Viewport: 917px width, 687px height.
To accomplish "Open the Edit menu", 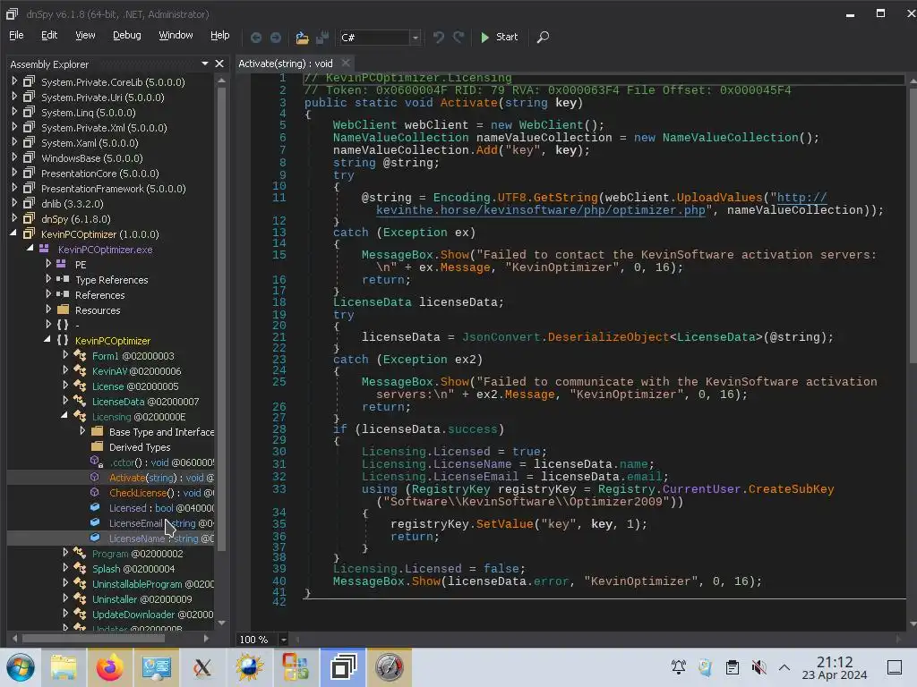I will coord(49,35).
